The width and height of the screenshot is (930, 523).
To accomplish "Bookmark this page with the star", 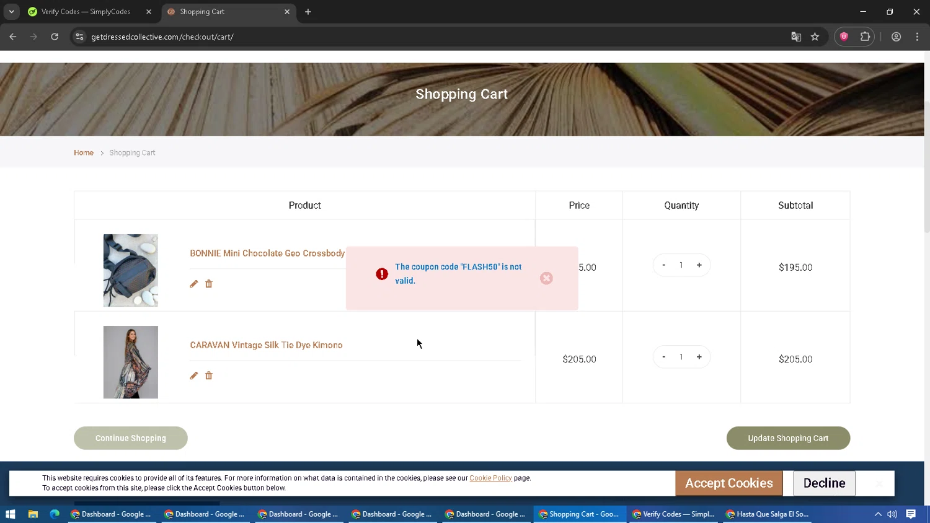I will pyautogui.click(x=815, y=37).
